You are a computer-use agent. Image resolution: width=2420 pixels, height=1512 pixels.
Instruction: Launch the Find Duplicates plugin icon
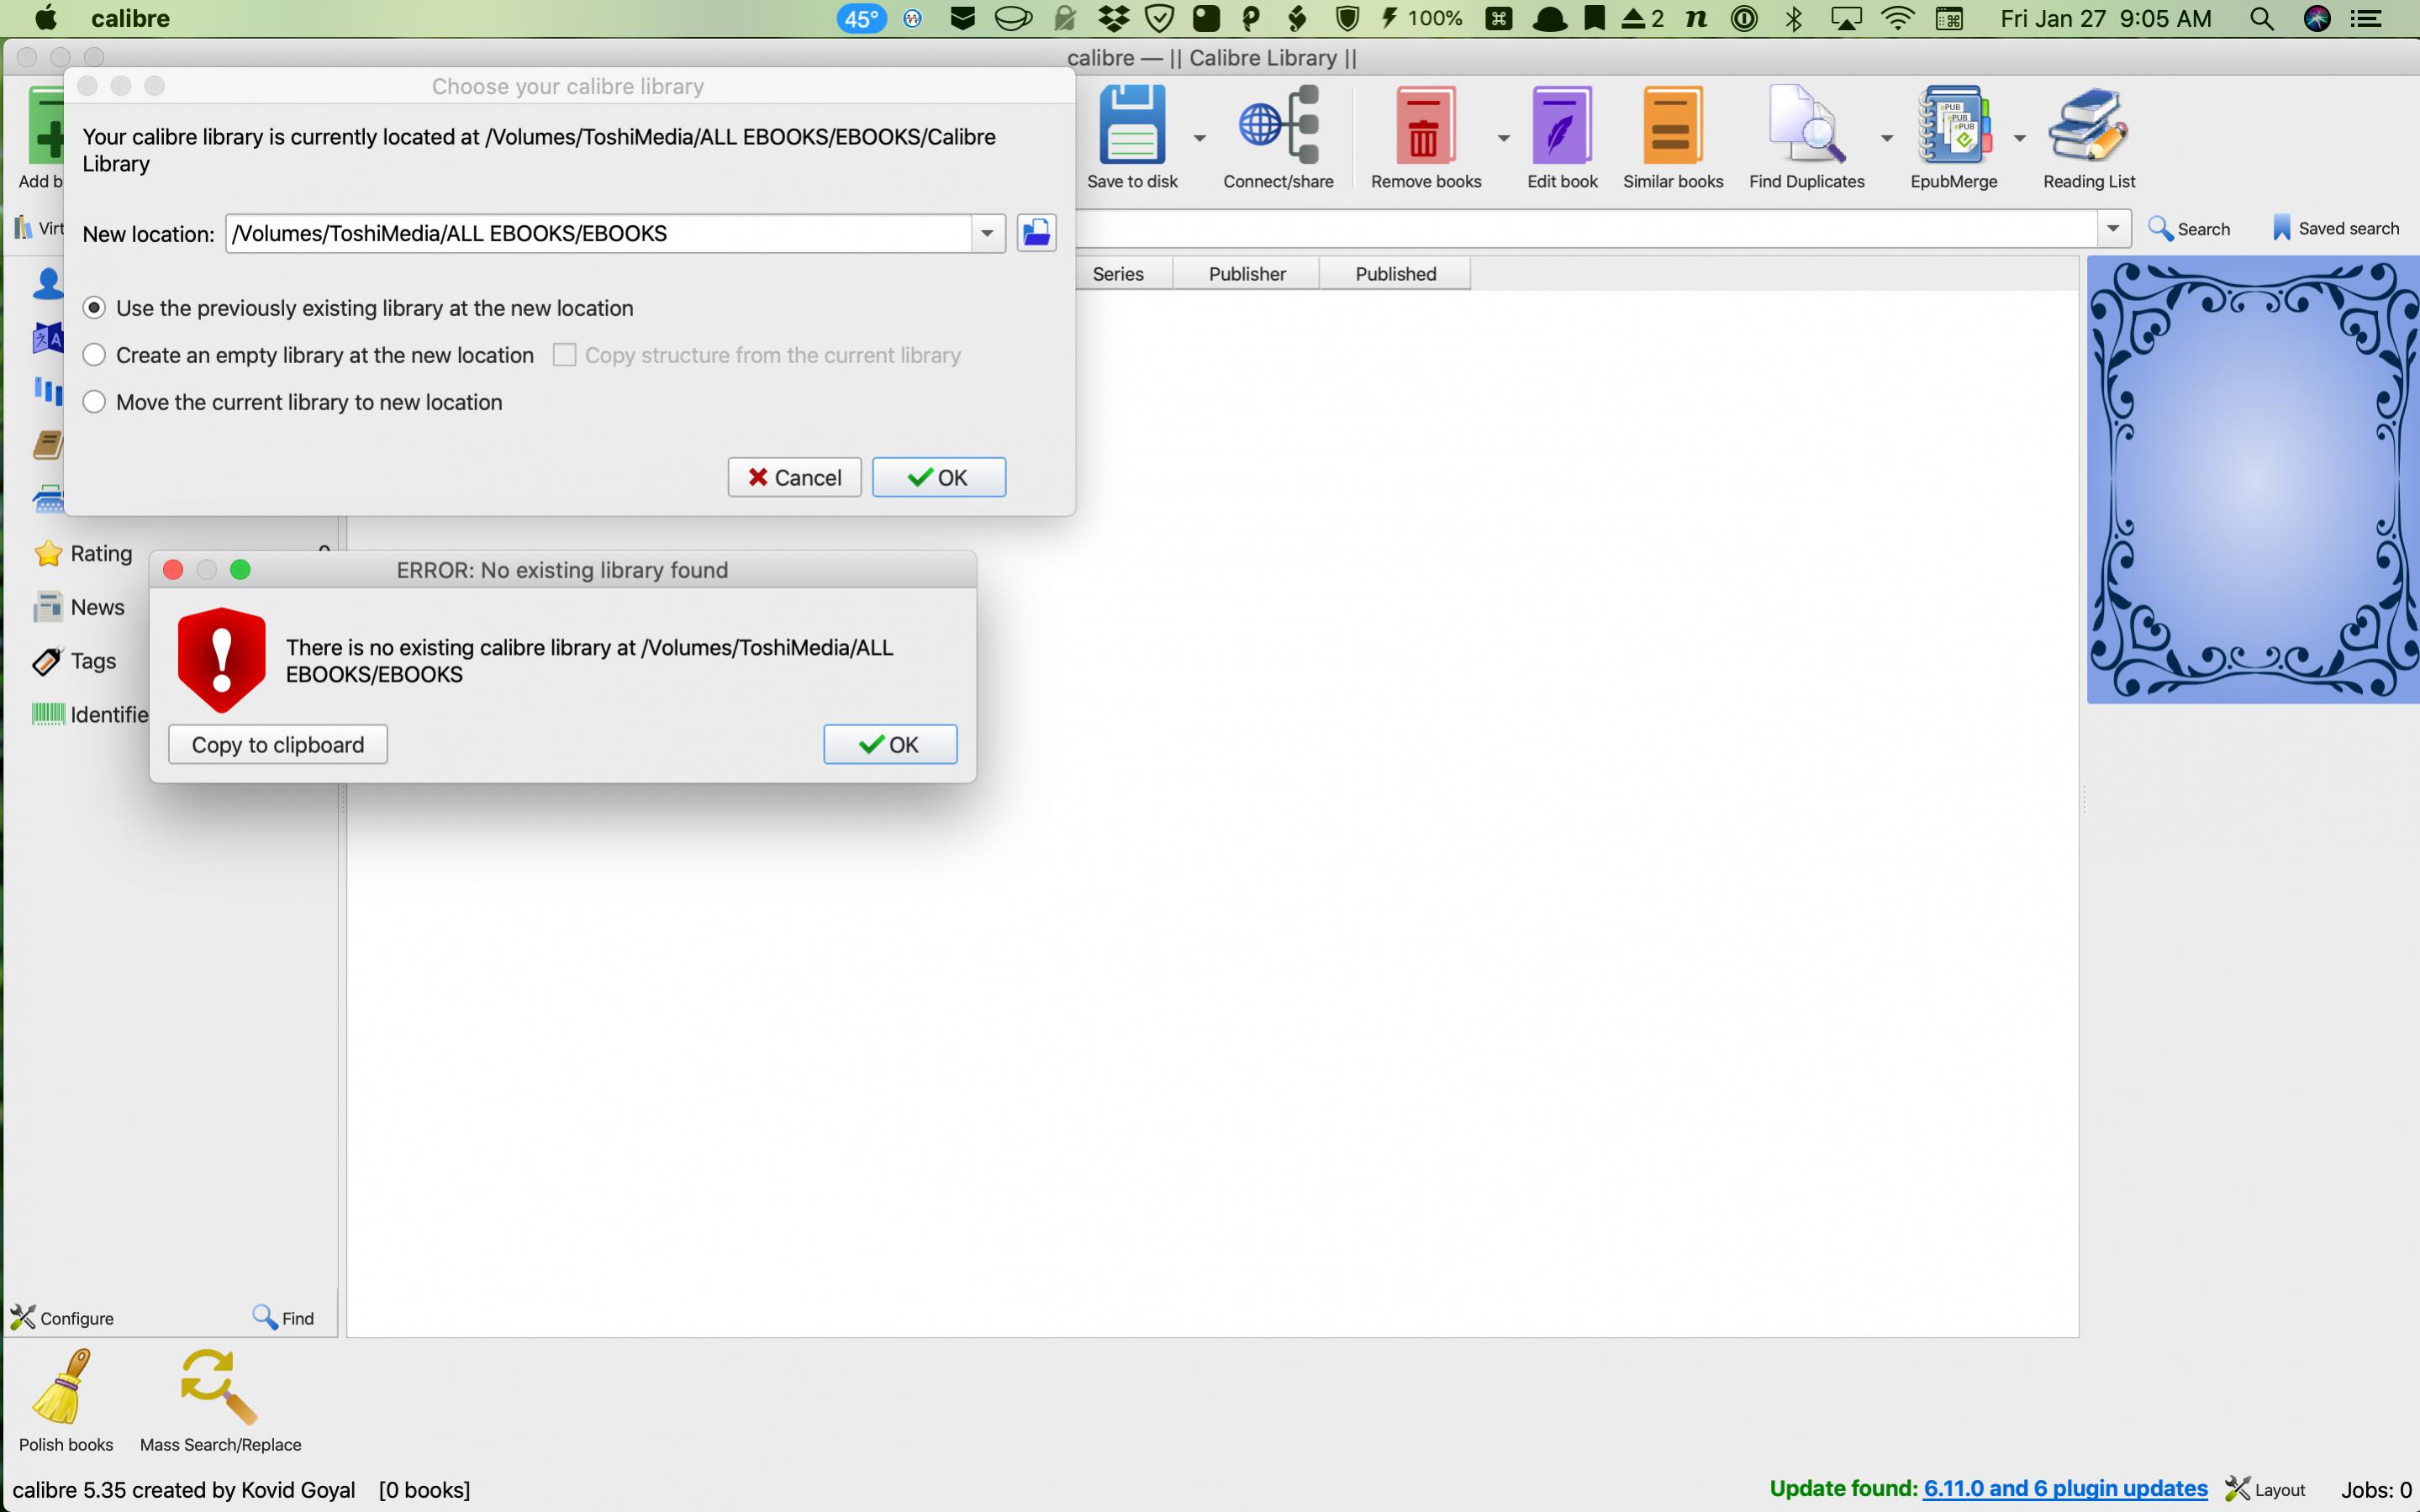[1806, 125]
